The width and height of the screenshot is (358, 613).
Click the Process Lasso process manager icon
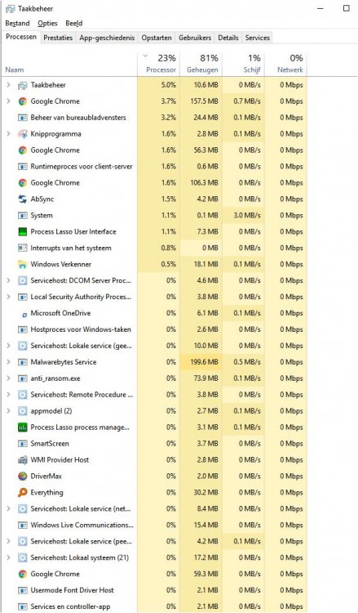click(23, 427)
